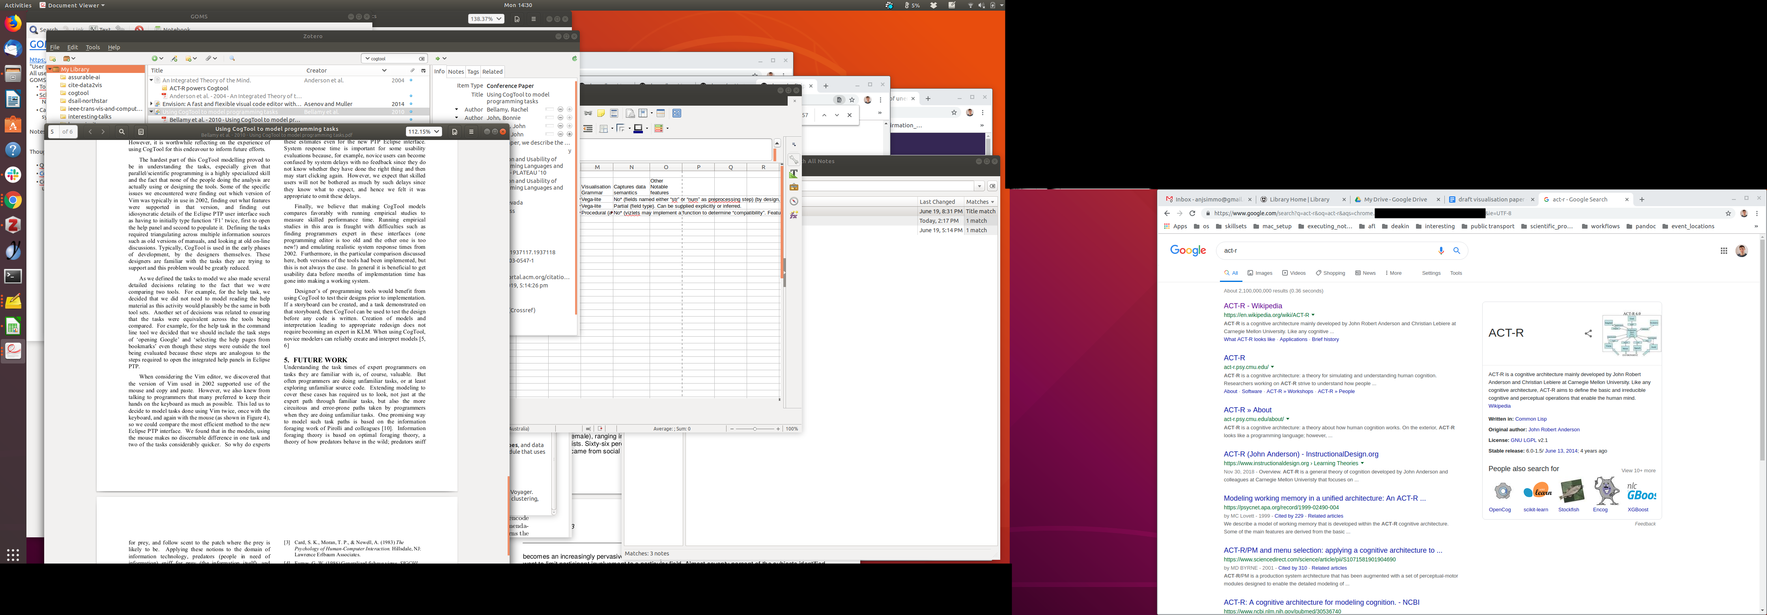Open Zotero advanced search magnifier icon

(232, 59)
